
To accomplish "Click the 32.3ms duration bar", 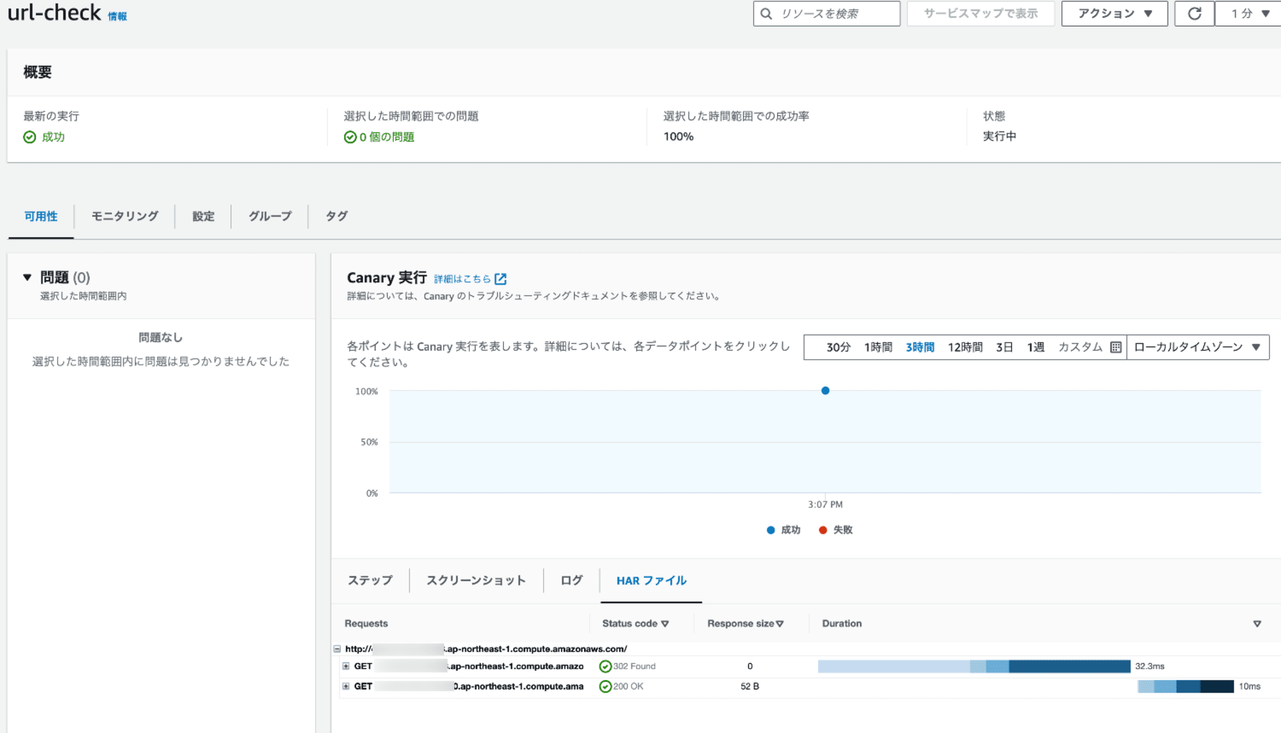I will (x=974, y=666).
